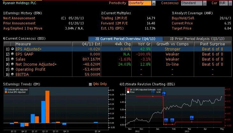This screenshot has height=133, width=233.
Task: Select the EBITDA radio button
Action: click(x=12, y=74)
